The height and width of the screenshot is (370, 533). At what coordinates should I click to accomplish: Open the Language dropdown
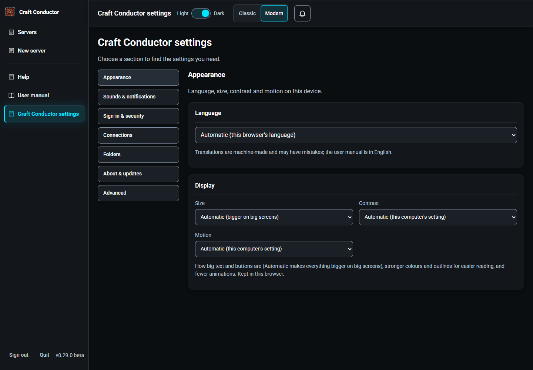coord(356,135)
